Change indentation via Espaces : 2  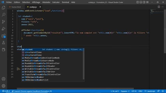125,91
